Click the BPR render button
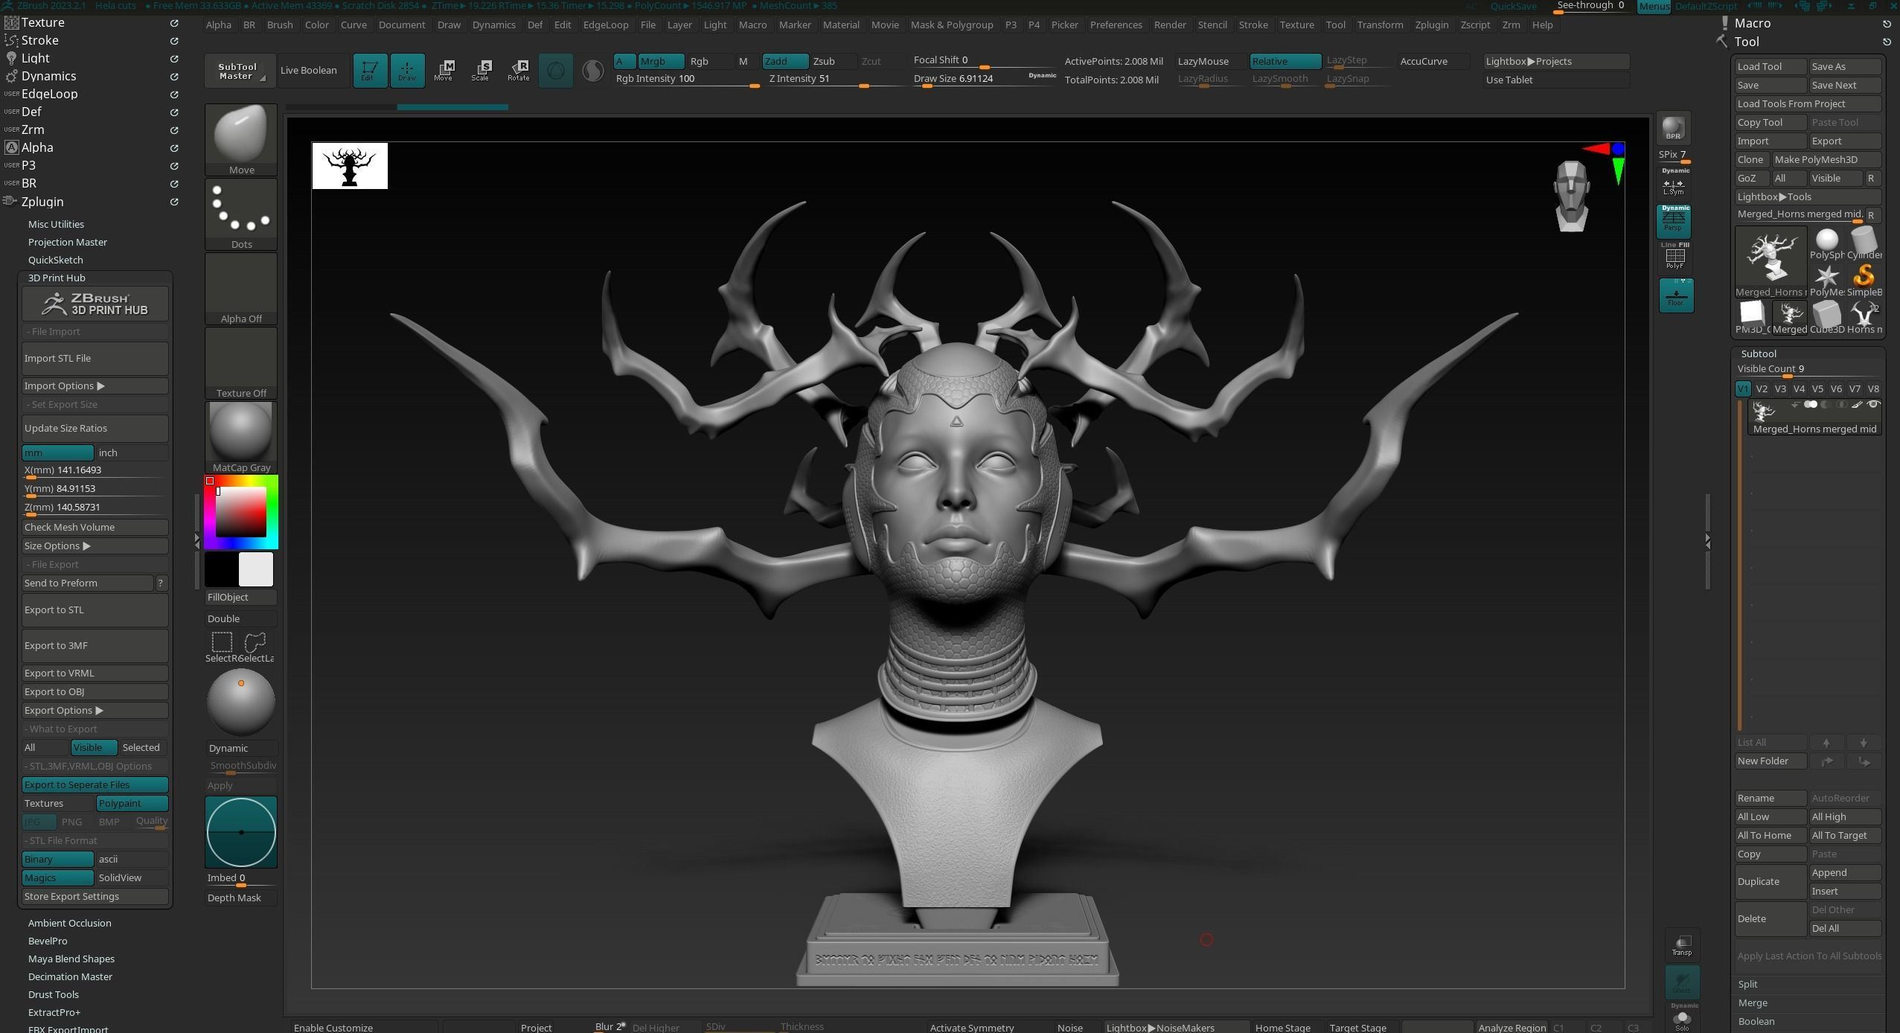1900x1033 pixels. 1673,129
